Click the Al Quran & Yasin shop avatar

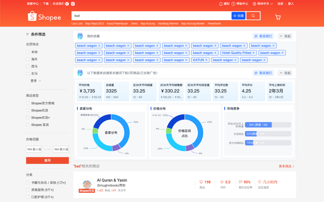click(x=87, y=184)
